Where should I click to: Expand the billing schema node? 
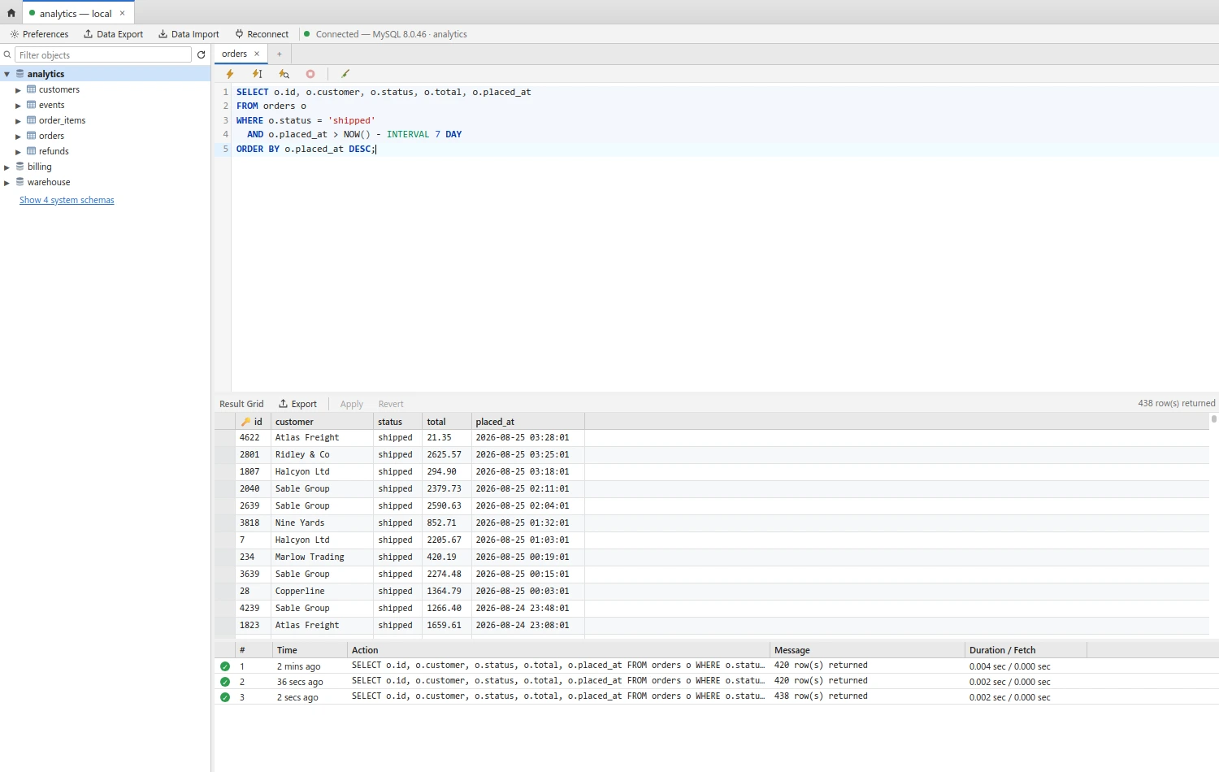[x=7, y=167]
